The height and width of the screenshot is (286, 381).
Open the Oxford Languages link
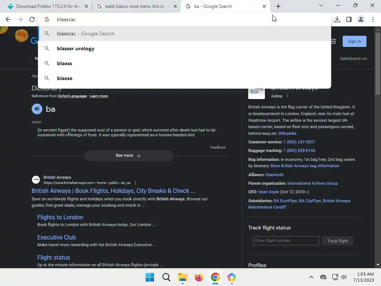(72, 96)
